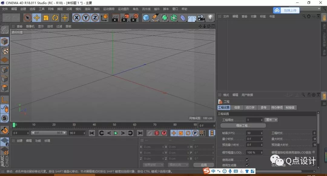Toggle the X-axis lock
The image size is (327, 176).
click(77, 18)
